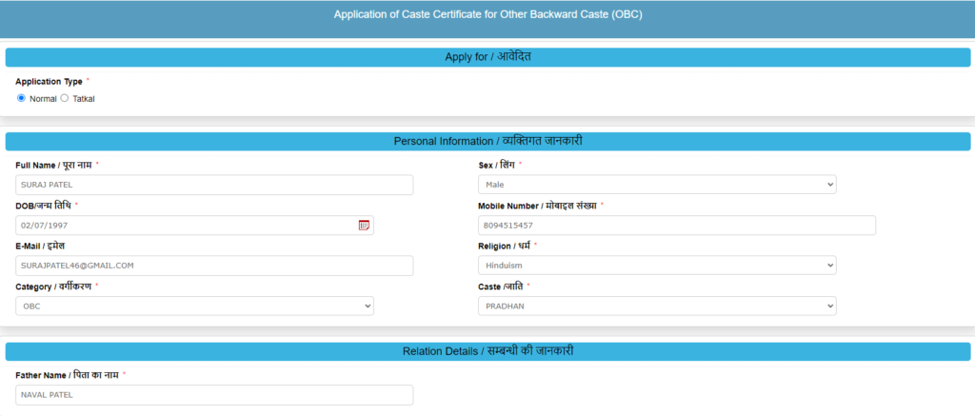Click the Mobile Number input field

[677, 225]
